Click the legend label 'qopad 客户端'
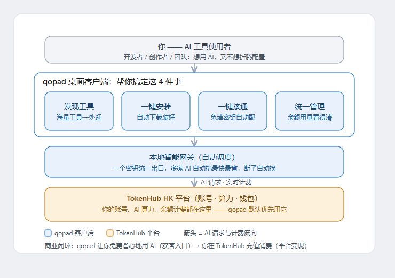This screenshot has width=395, height=278. point(74,233)
